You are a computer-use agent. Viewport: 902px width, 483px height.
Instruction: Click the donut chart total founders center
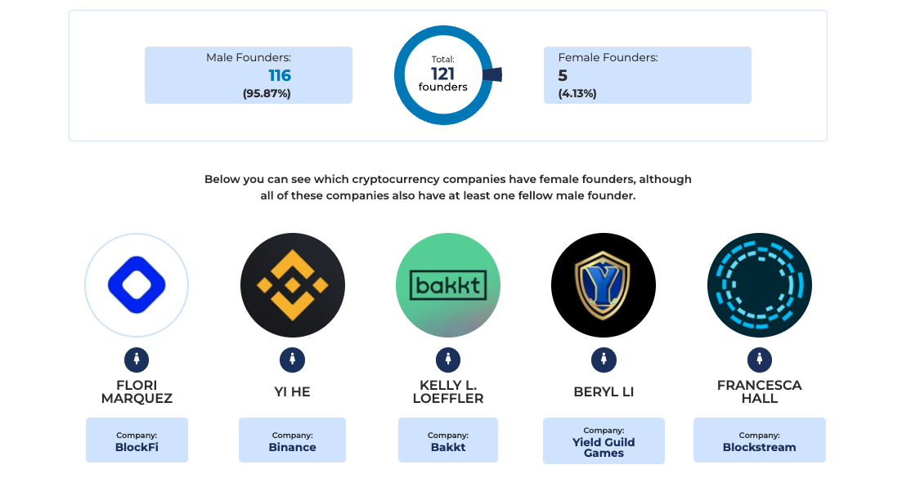443,75
